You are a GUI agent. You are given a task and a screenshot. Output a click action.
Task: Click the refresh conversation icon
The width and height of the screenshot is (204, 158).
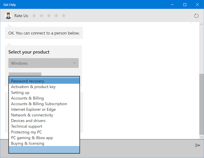[196, 16]
